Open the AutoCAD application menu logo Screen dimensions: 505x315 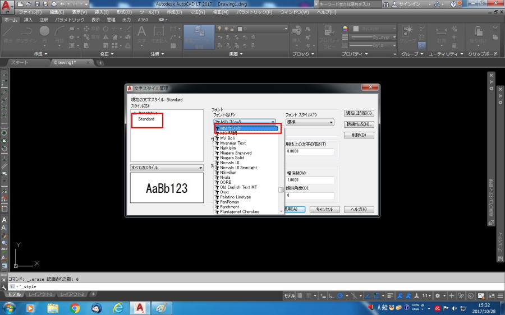7,6
